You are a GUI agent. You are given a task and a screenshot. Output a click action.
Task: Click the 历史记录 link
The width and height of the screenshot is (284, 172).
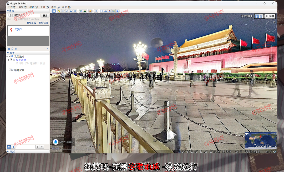coord(43,23)
